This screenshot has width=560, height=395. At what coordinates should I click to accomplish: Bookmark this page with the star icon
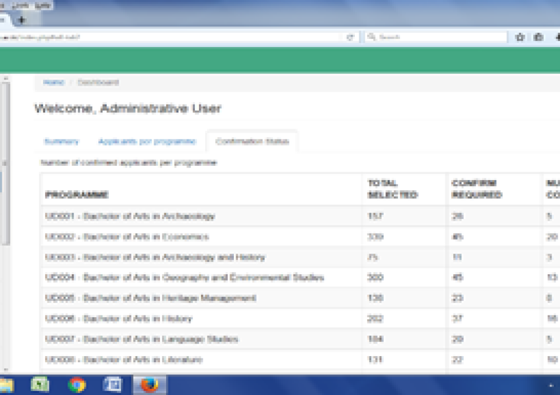click(x=520, y=37)
